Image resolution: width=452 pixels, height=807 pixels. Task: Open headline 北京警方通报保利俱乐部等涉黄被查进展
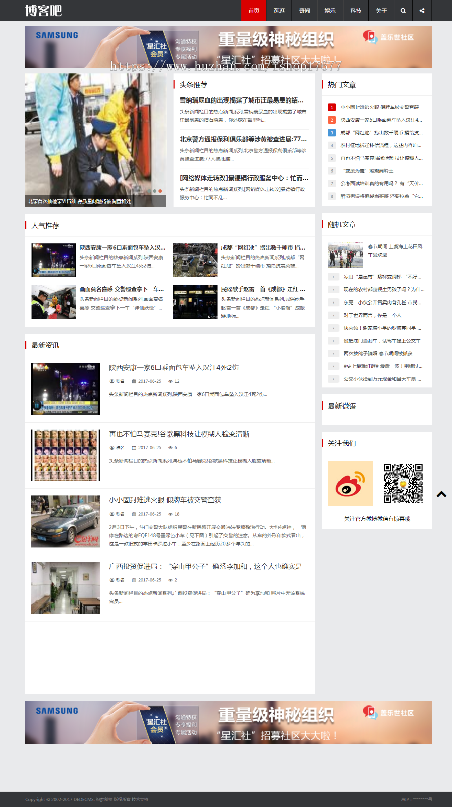click(x=243, y=139)
